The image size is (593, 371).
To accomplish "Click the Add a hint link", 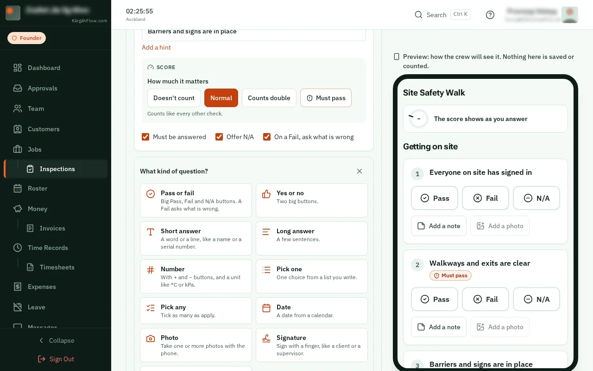I will tap(156, 47).
